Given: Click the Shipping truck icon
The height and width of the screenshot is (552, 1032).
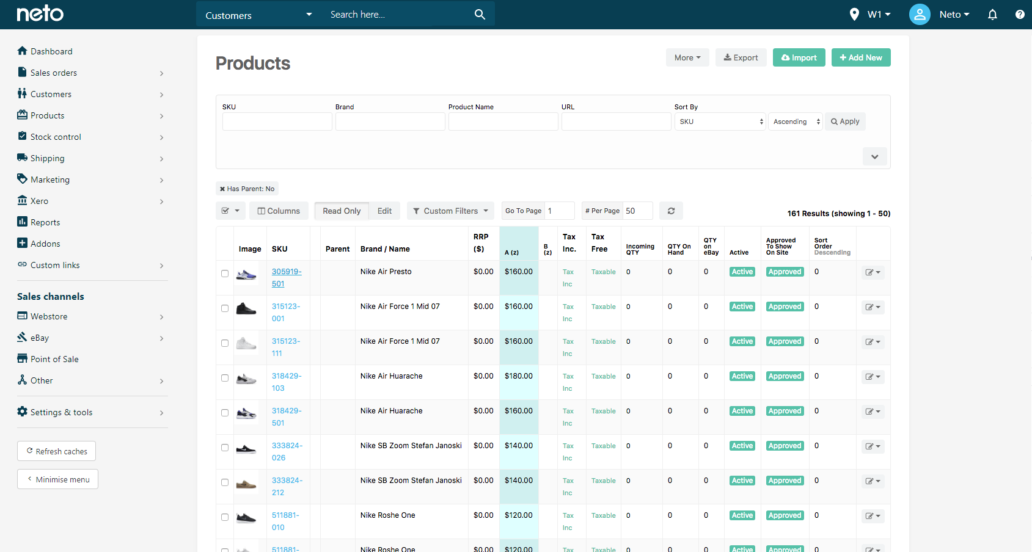Looking at the screenshot, I should [x=23, y=158].
